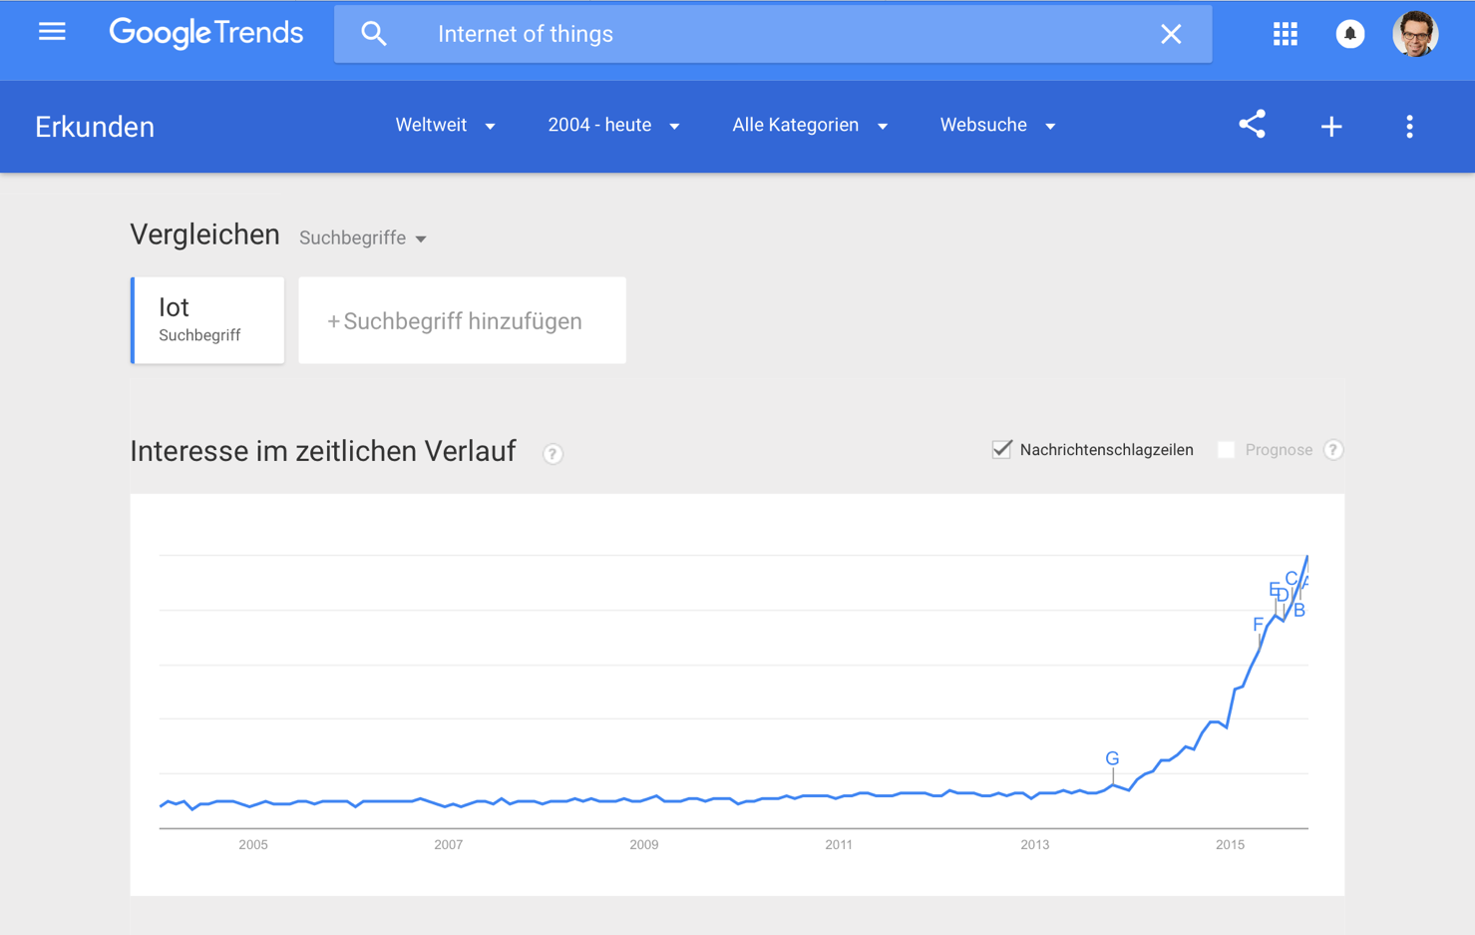Show help for Interesse im zeitlichen Verlauf
This screenshot has height=935, width=1475.
coord(553,454)
